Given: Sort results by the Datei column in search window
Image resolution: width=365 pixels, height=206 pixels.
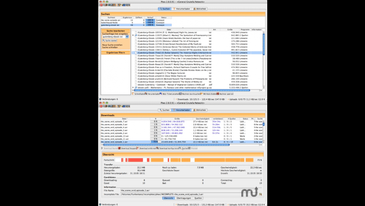Looking at the screenshot, I should [x=169, y=29].
